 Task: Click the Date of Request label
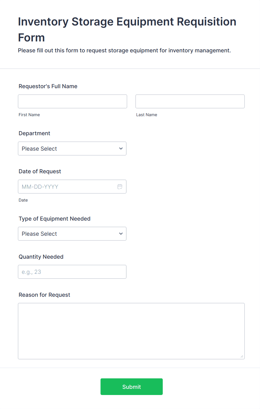pyautogui.click(x=40, y=171)
